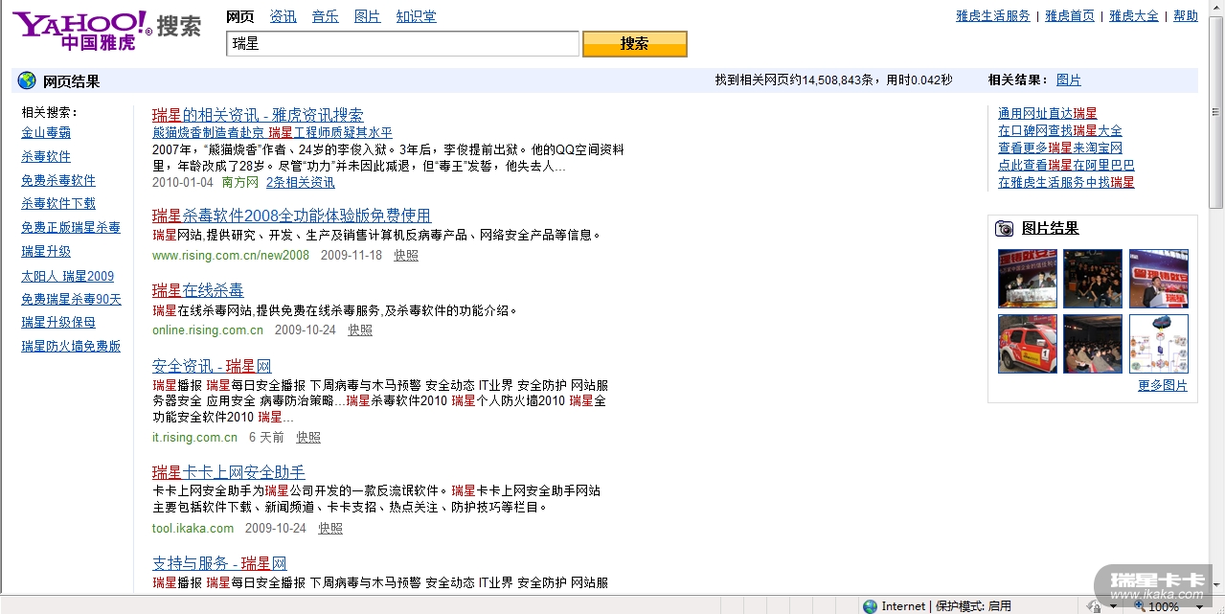This screenshot has width=1225, height=614.
Task: Click sidebar link 在口碑网查找瑞星大全
Action: point(1060,131)
